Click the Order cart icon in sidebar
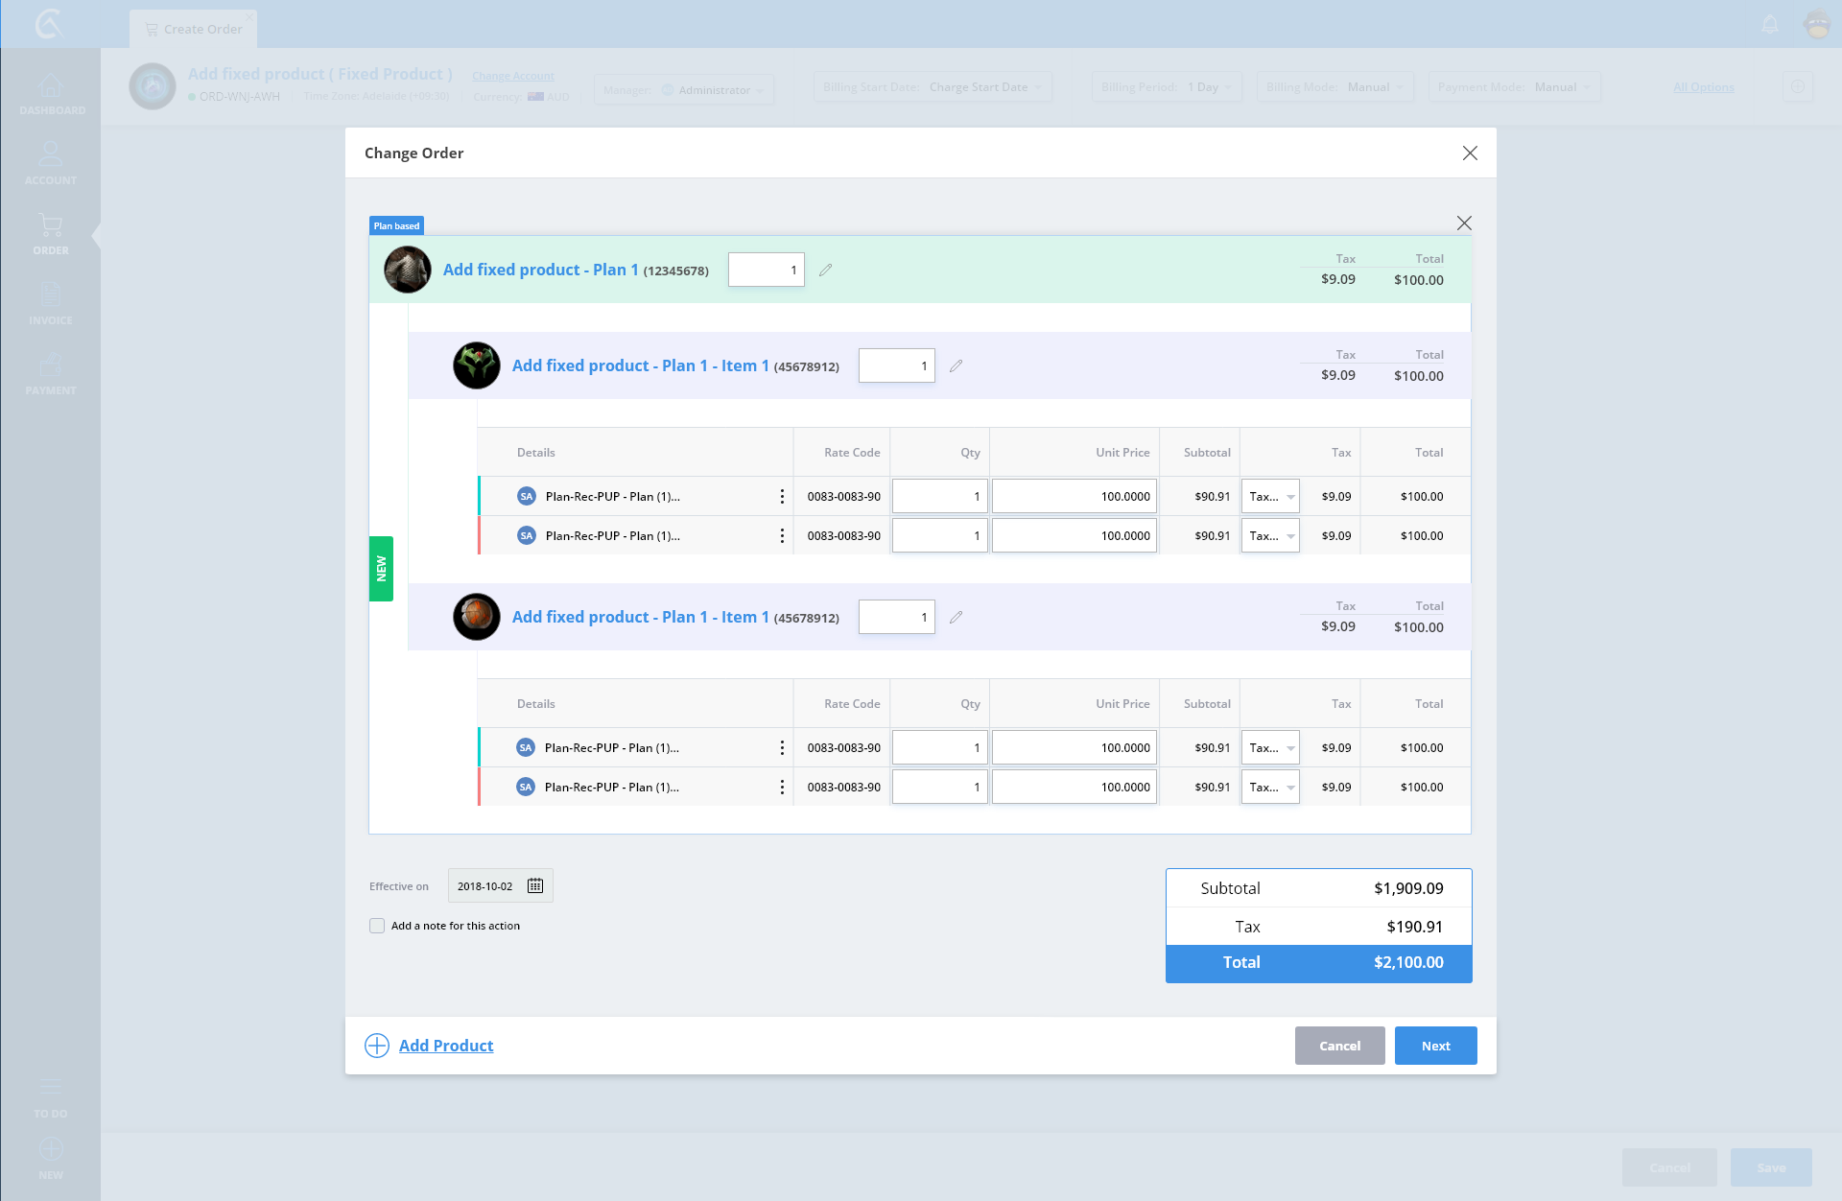The height and width of the screenshot is (1201, 1842). tap(51, 225)
